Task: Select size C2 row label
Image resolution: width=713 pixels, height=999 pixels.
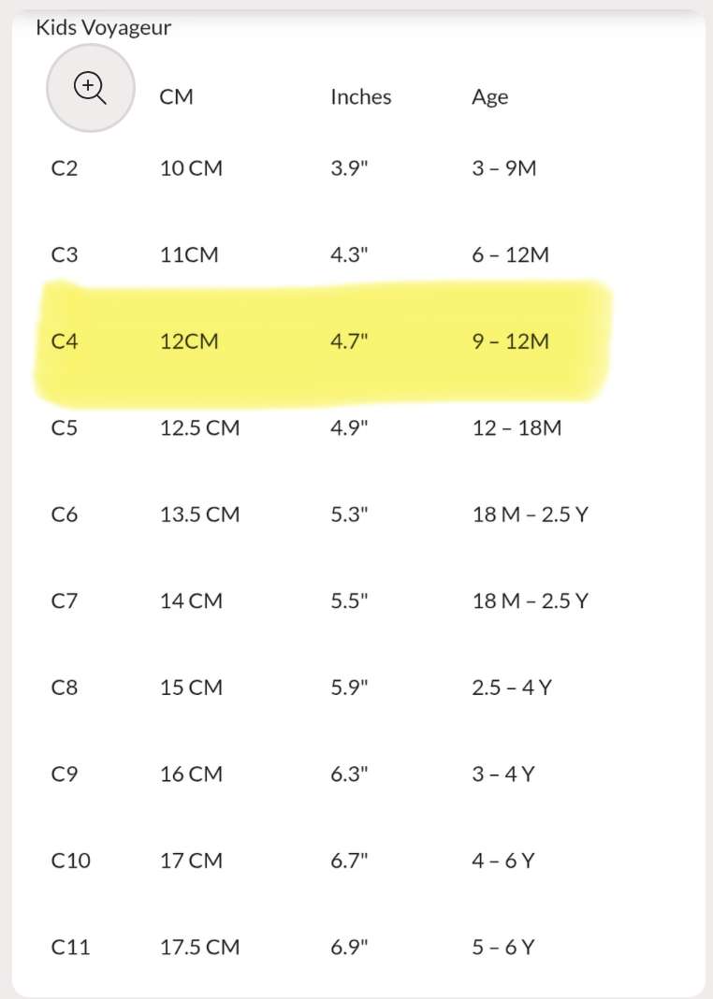Action: (x=65, y=169)
